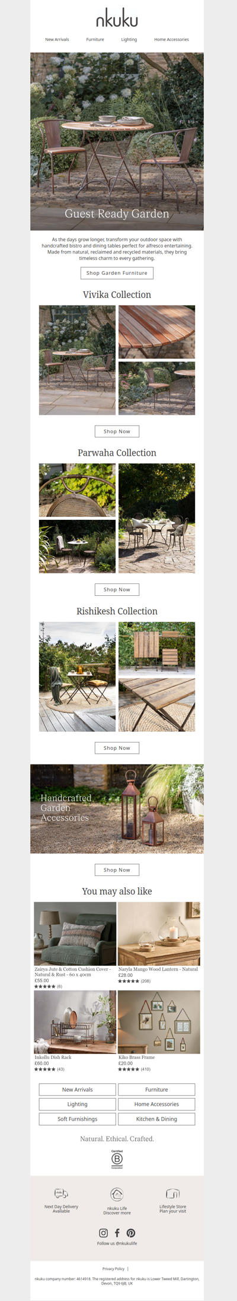Click the Shop Garden Furniture button
This screenshot has height=1301, width=237.
(117, 273)
